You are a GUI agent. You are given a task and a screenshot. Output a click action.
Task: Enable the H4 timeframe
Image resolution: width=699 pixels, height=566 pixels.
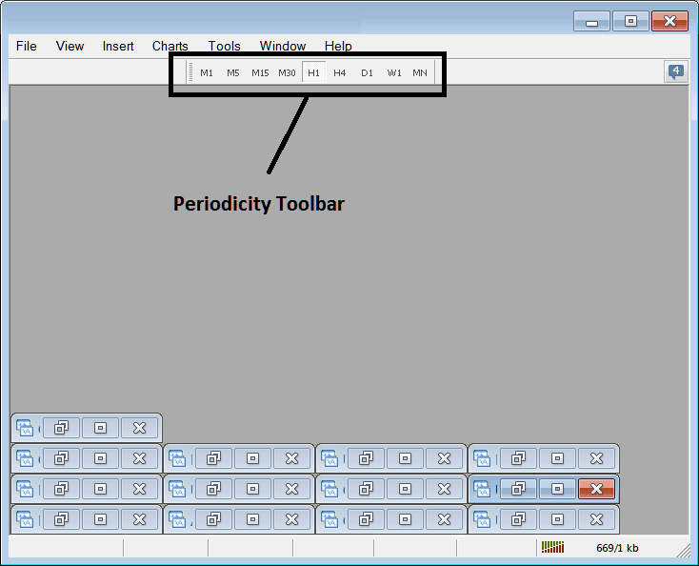340,72
